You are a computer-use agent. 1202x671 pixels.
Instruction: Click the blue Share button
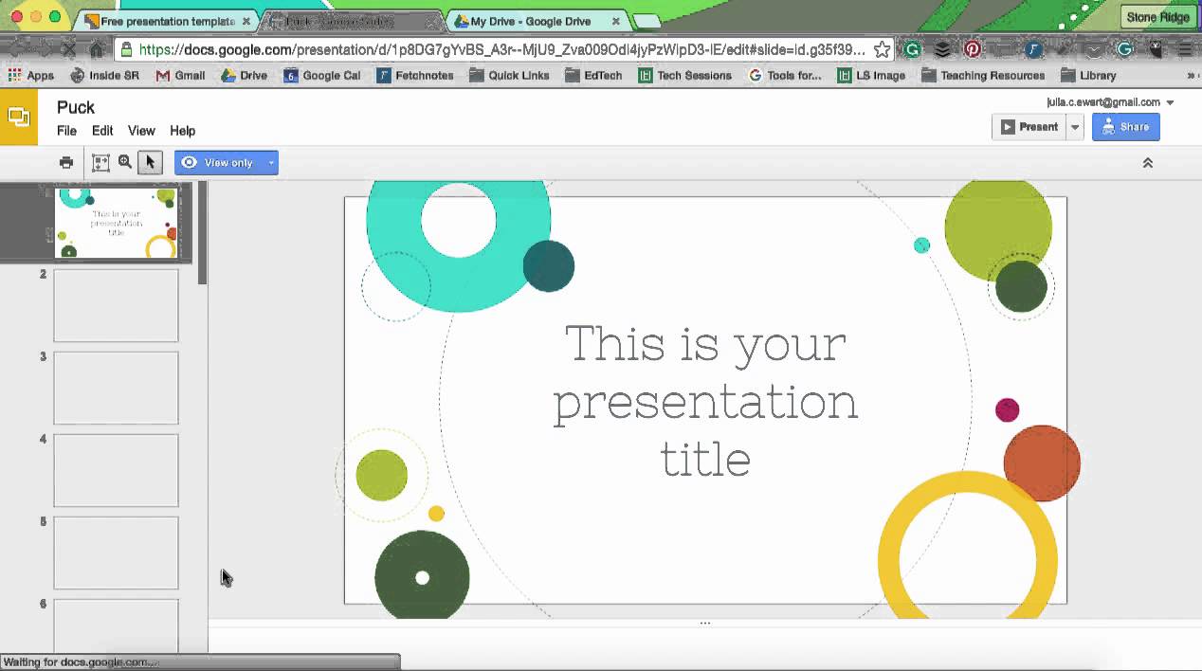pyautogui.click(x=1125, y=127)
